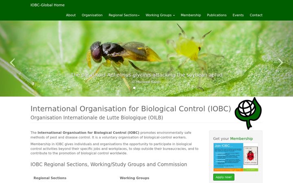Open the Publications page
The height and width of the screenshot is (183, 293).
tap(217, 15)
